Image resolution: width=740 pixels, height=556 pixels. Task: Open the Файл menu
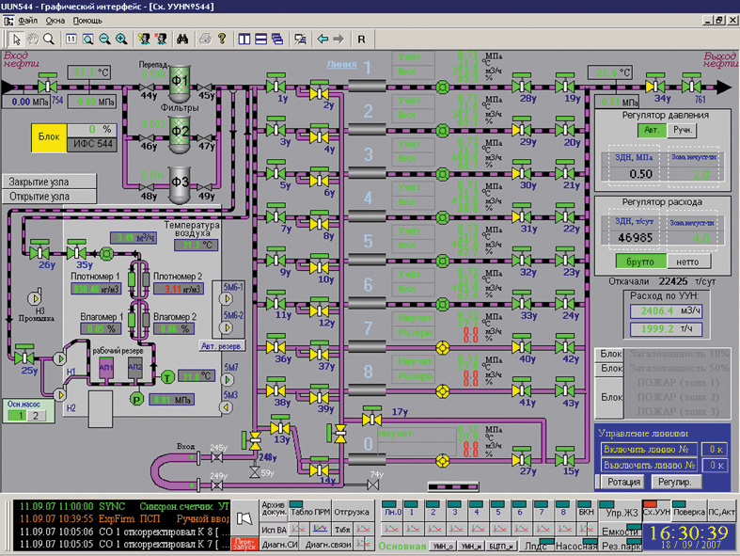click(28, 20)
